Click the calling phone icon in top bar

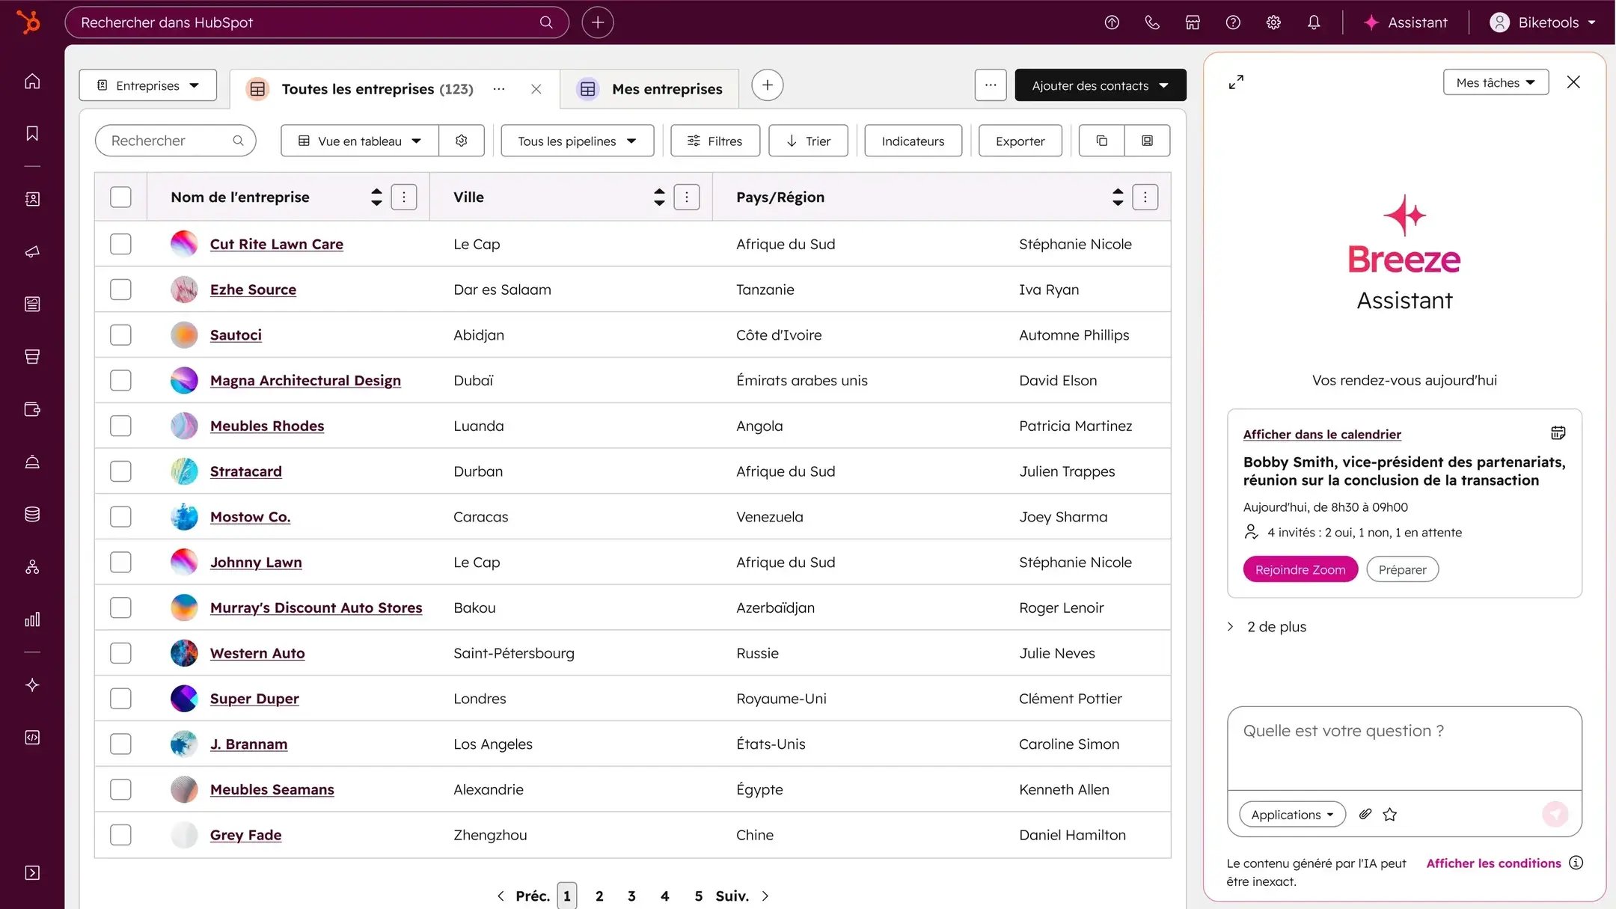click(x=1151, y=22)
